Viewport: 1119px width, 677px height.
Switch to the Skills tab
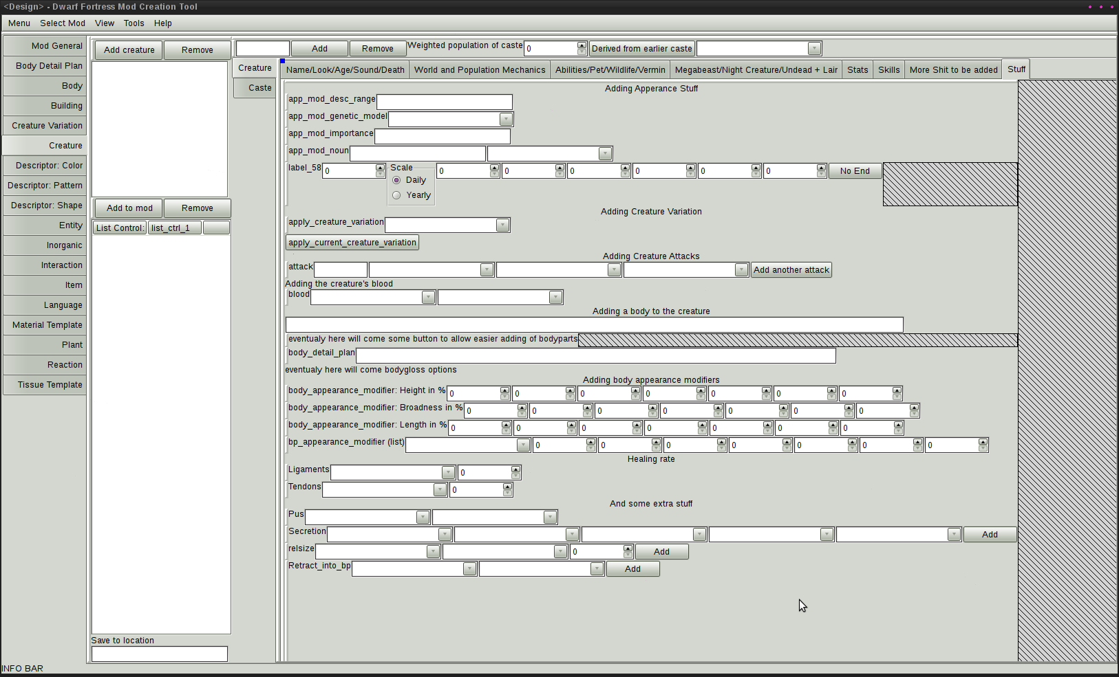pos(888,70)
